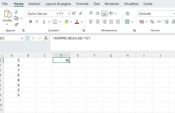Switch to Inserisci tab
The width and height of the screenshot is (175, 113).
(x=34, y=4)
